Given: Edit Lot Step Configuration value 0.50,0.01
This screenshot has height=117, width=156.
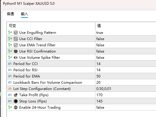Looking at the screenshot, I should (126, 89).
